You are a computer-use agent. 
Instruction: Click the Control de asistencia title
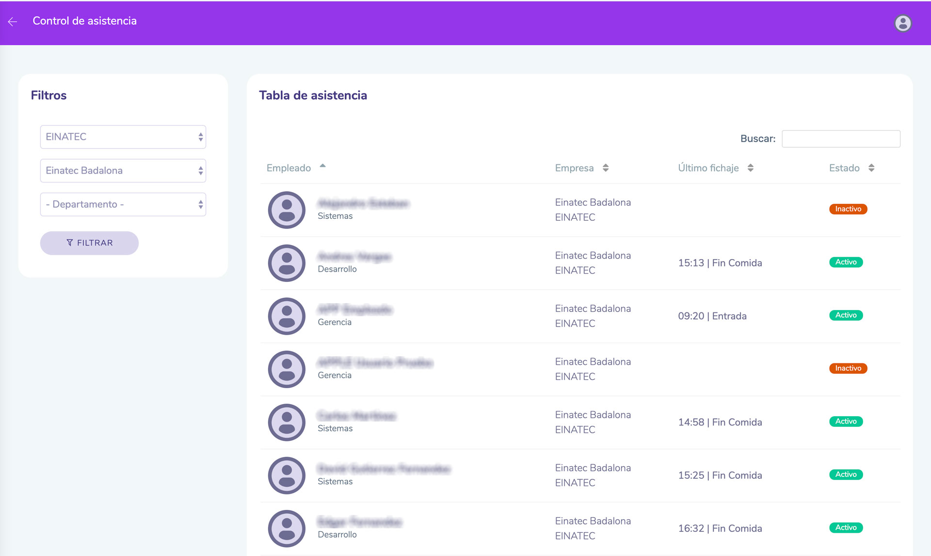85,21
